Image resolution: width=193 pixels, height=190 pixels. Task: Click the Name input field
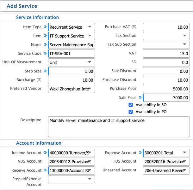click(72, 45)
